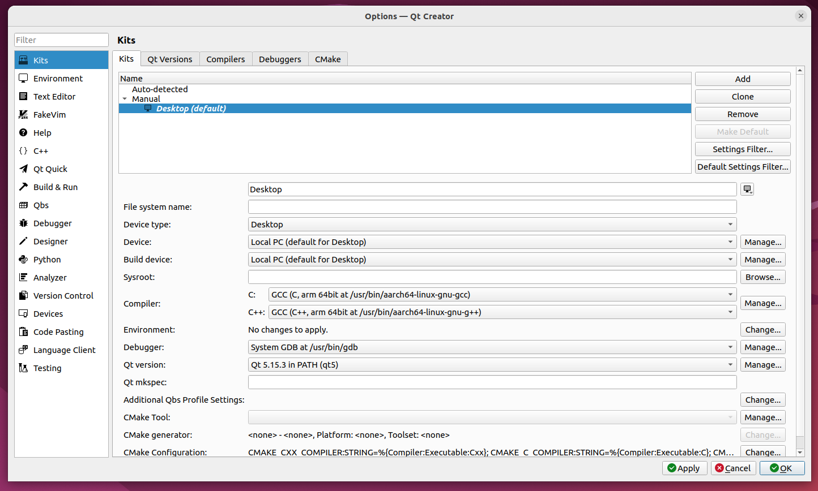Close the Options dialog with the X
The height and width of the screenshot is (491, 818).
(x=800, y=16)
